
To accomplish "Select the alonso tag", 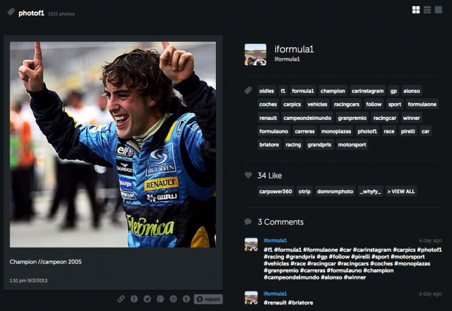I will pyautogui.click(x=412, y=91).
